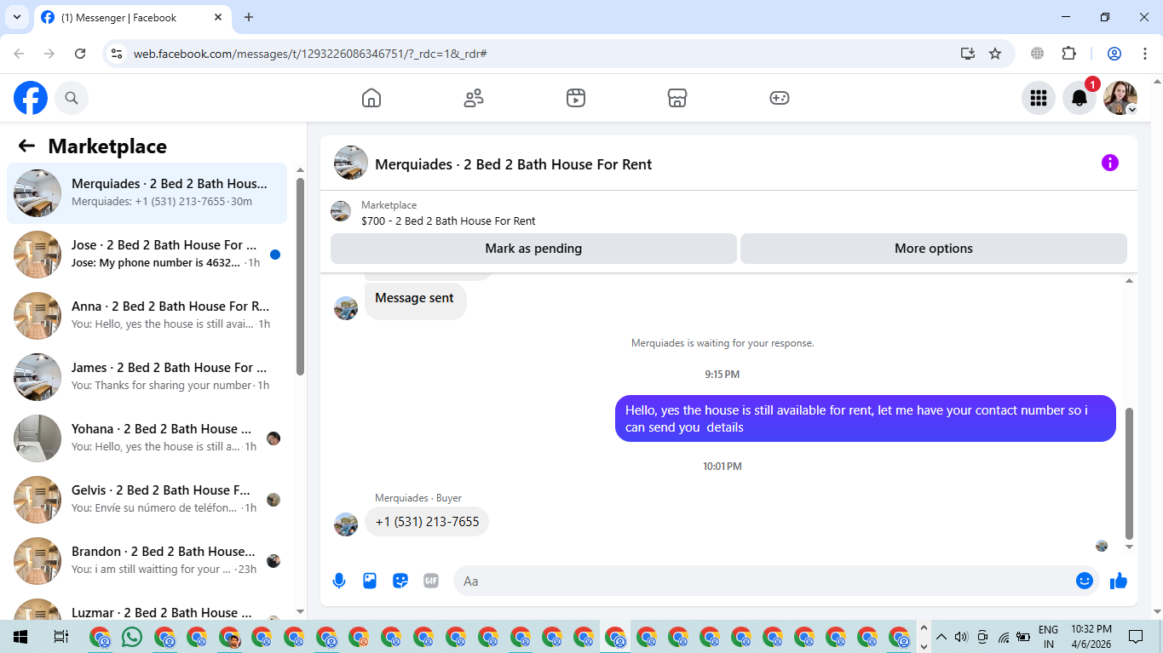Choose a GIF icon
Image resolution: width=1163 pixels, height=653 pixels.
(x=431, y=581)
